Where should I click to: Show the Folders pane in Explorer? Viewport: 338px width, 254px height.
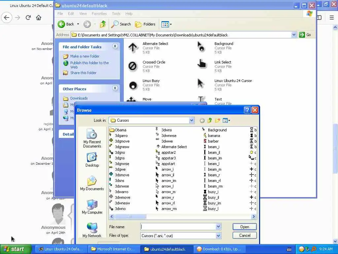tap(145, 24)
